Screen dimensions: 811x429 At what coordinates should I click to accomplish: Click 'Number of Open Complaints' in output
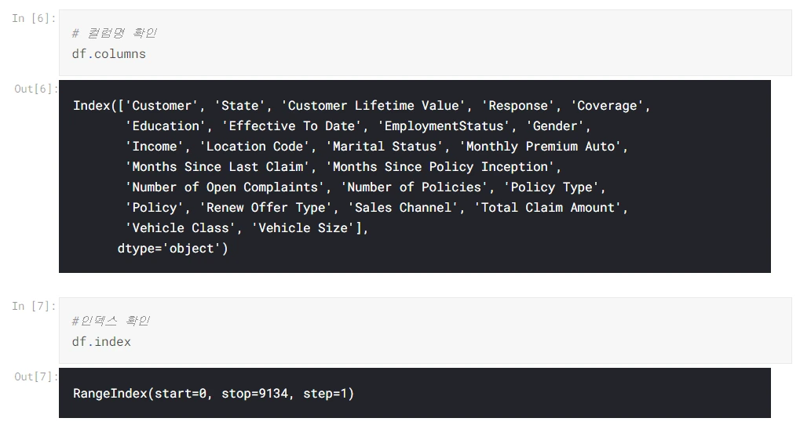225,187
